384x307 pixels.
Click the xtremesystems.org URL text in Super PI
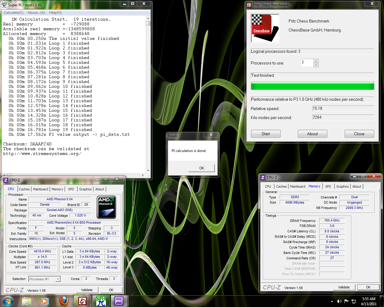pos(42,154)
